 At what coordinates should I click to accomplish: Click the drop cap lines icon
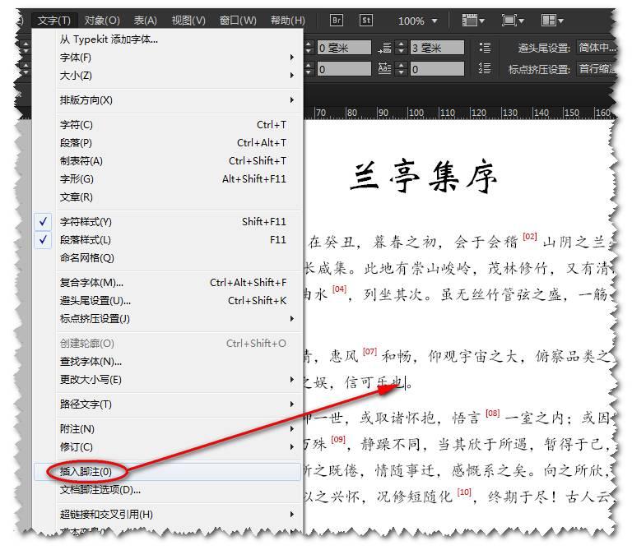click(x=384, y=68)
